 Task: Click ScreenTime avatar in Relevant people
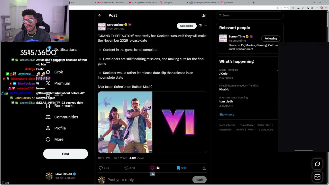coord(223,39)
